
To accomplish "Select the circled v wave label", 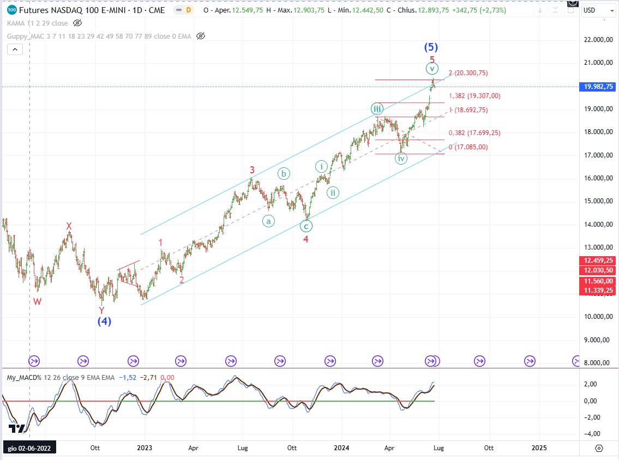I will [432, 69].
